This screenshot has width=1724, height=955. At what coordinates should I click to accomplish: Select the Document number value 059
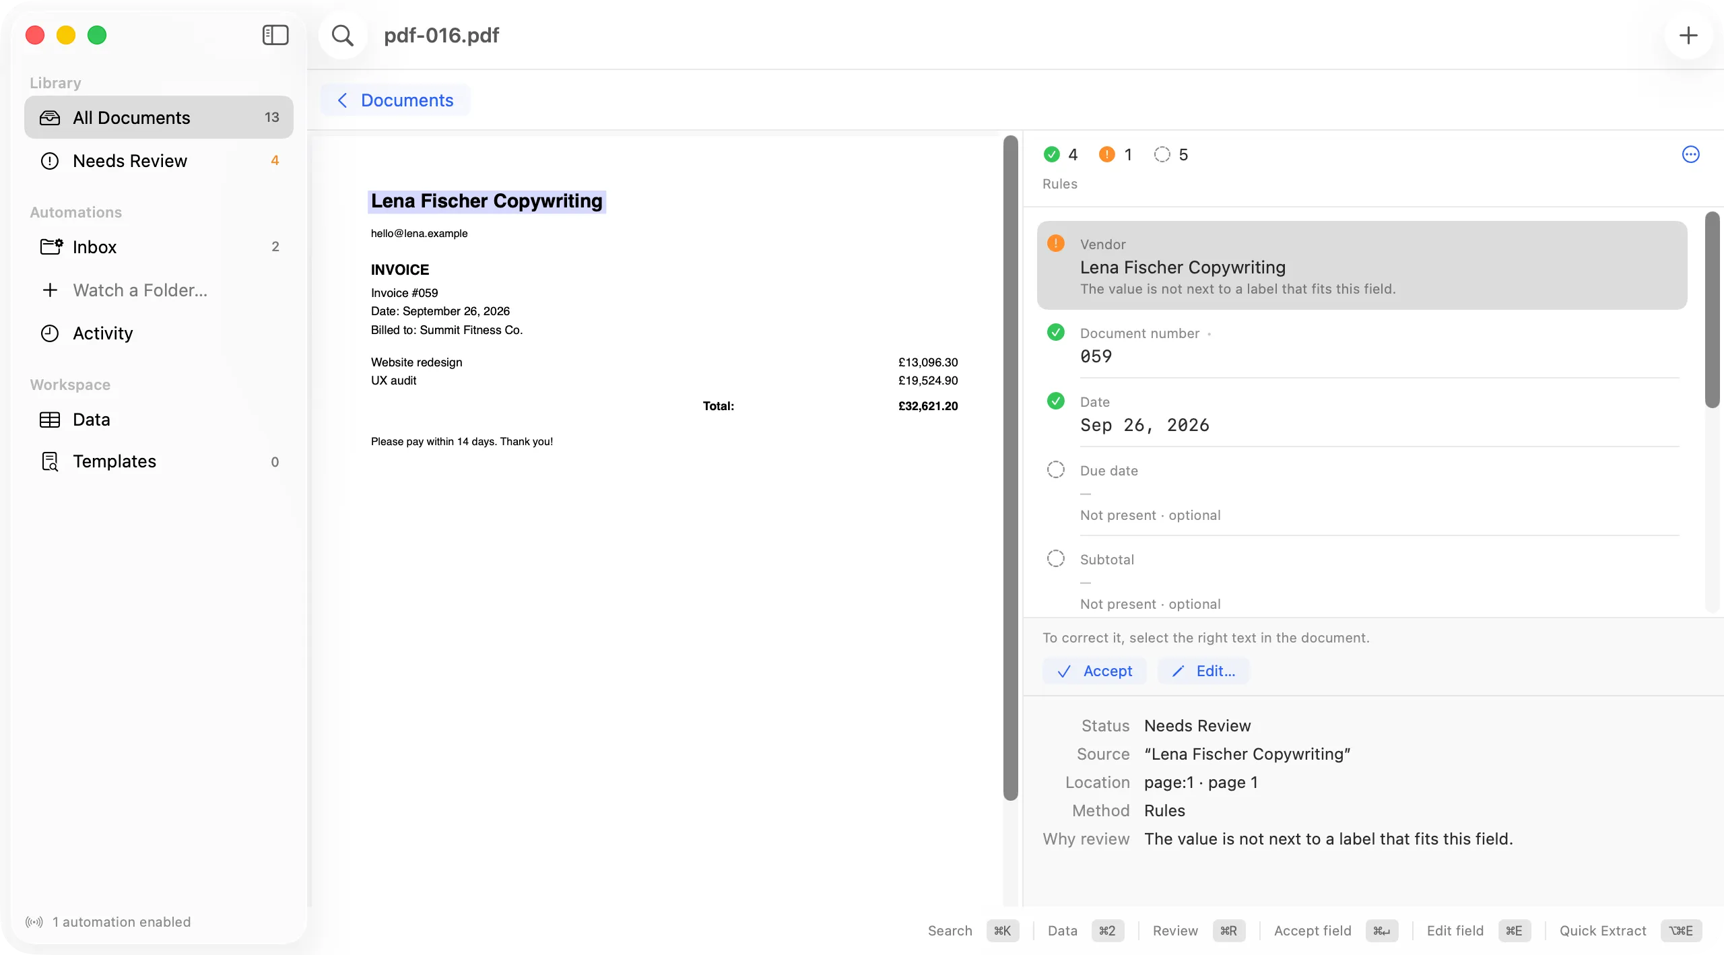1096,356
